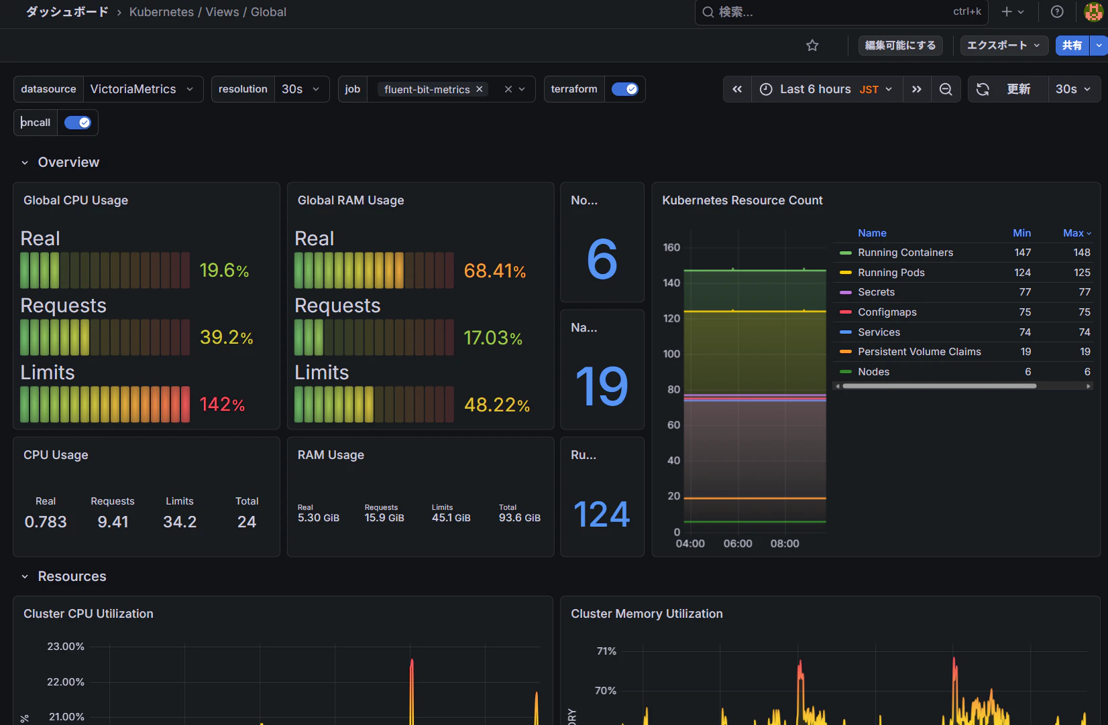Screen dimensions: 1108x725
Task: Zoom out the time range
Action: (x=946, y=89)
